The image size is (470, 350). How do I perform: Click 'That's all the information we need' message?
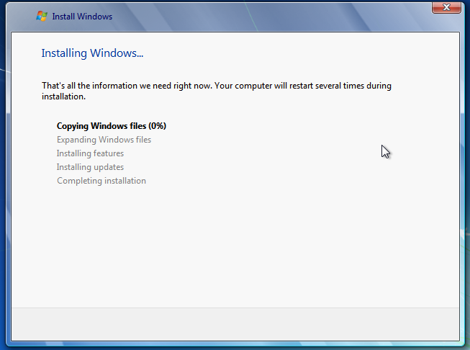(x=217, y=91)
